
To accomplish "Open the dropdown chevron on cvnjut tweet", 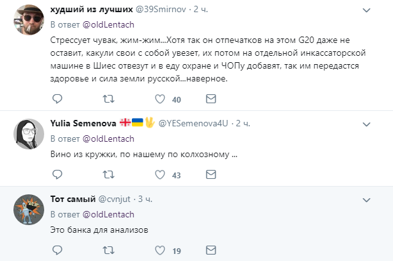I will pyautogui.click(x=365, y=198).
